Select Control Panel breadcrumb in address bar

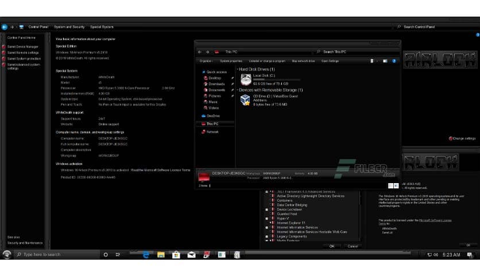click(38, 27)
